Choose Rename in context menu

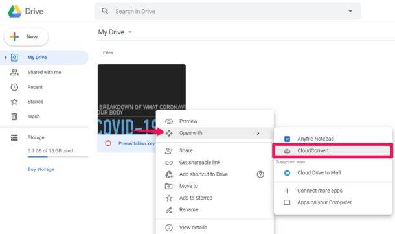[x=214, y=210]
